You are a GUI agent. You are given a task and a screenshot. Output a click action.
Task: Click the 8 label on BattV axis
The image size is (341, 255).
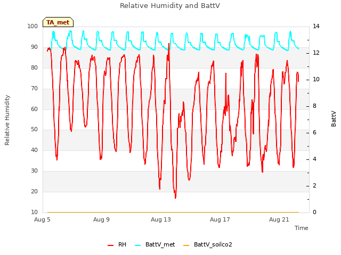point(314,106)
